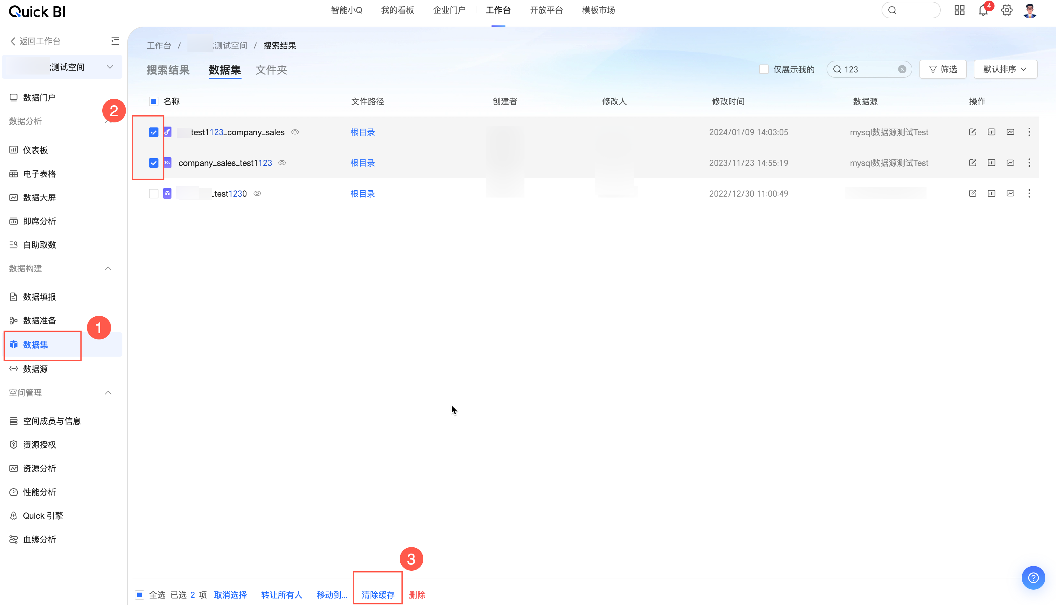
Task: Click the edit icon for test1123_company_sales
Action: click(x=973, y=132)
